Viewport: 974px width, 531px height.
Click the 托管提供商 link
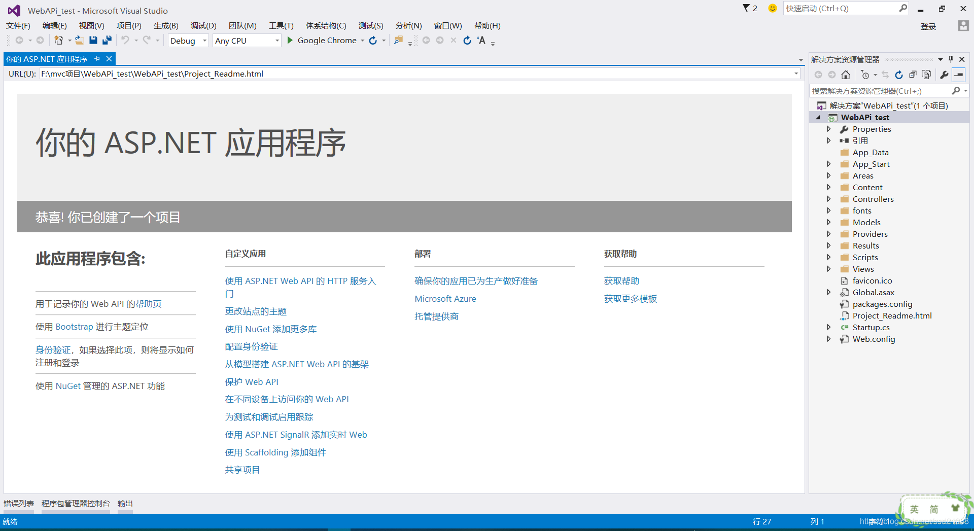436,316
